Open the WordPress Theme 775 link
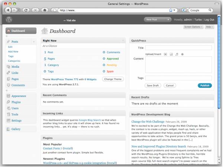 65,79
